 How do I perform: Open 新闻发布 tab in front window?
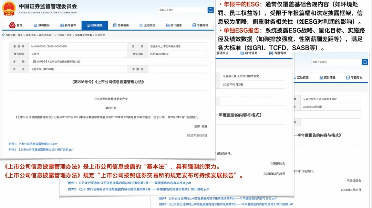click(68, 25)
